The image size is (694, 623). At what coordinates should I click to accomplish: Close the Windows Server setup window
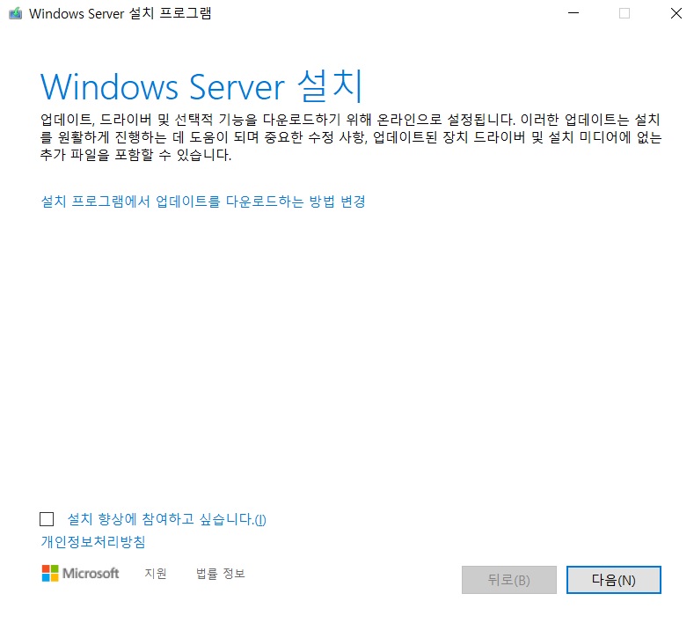pos(676,13)
